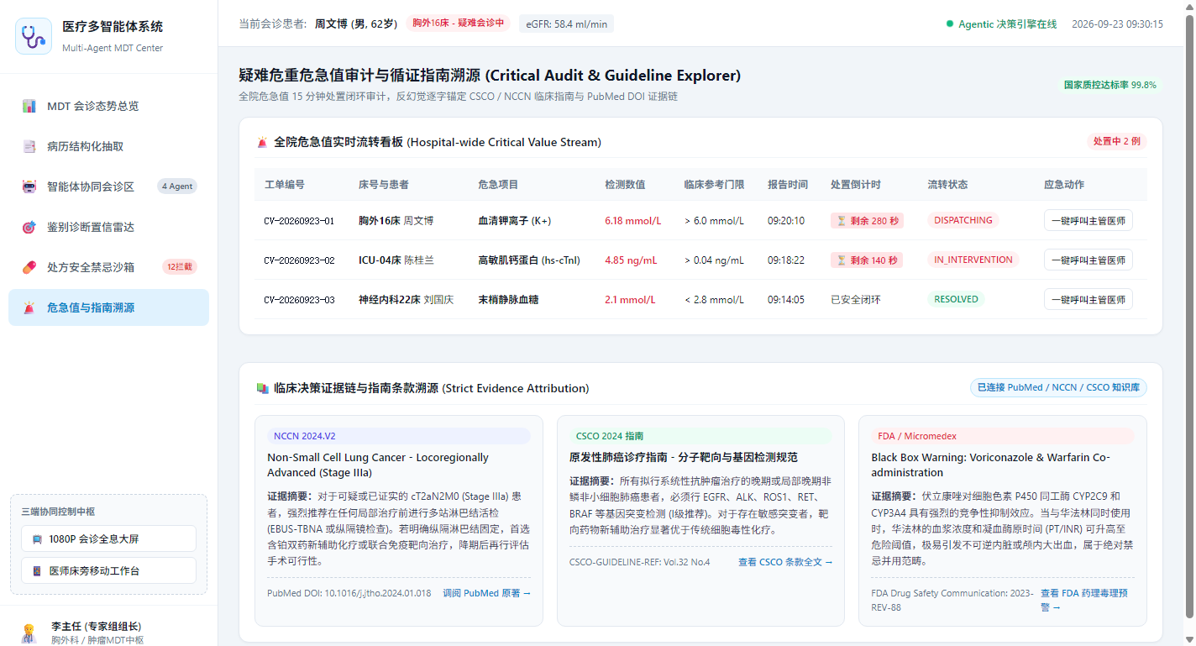Click the 国家质控达标率 99.8% badge
Screen dimensions: 1196x646
(x=1109, y=85)
